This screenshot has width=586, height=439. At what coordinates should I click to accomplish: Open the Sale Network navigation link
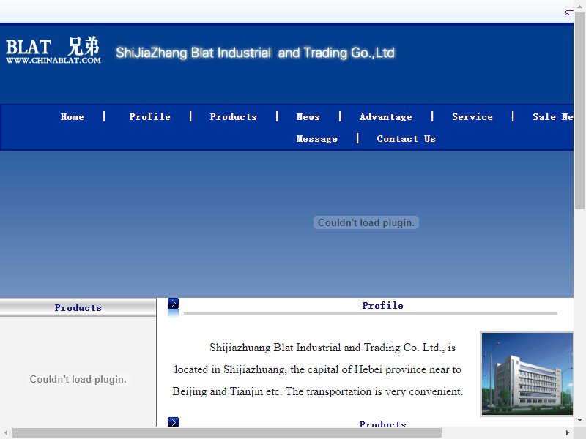(x=553, y=117)
